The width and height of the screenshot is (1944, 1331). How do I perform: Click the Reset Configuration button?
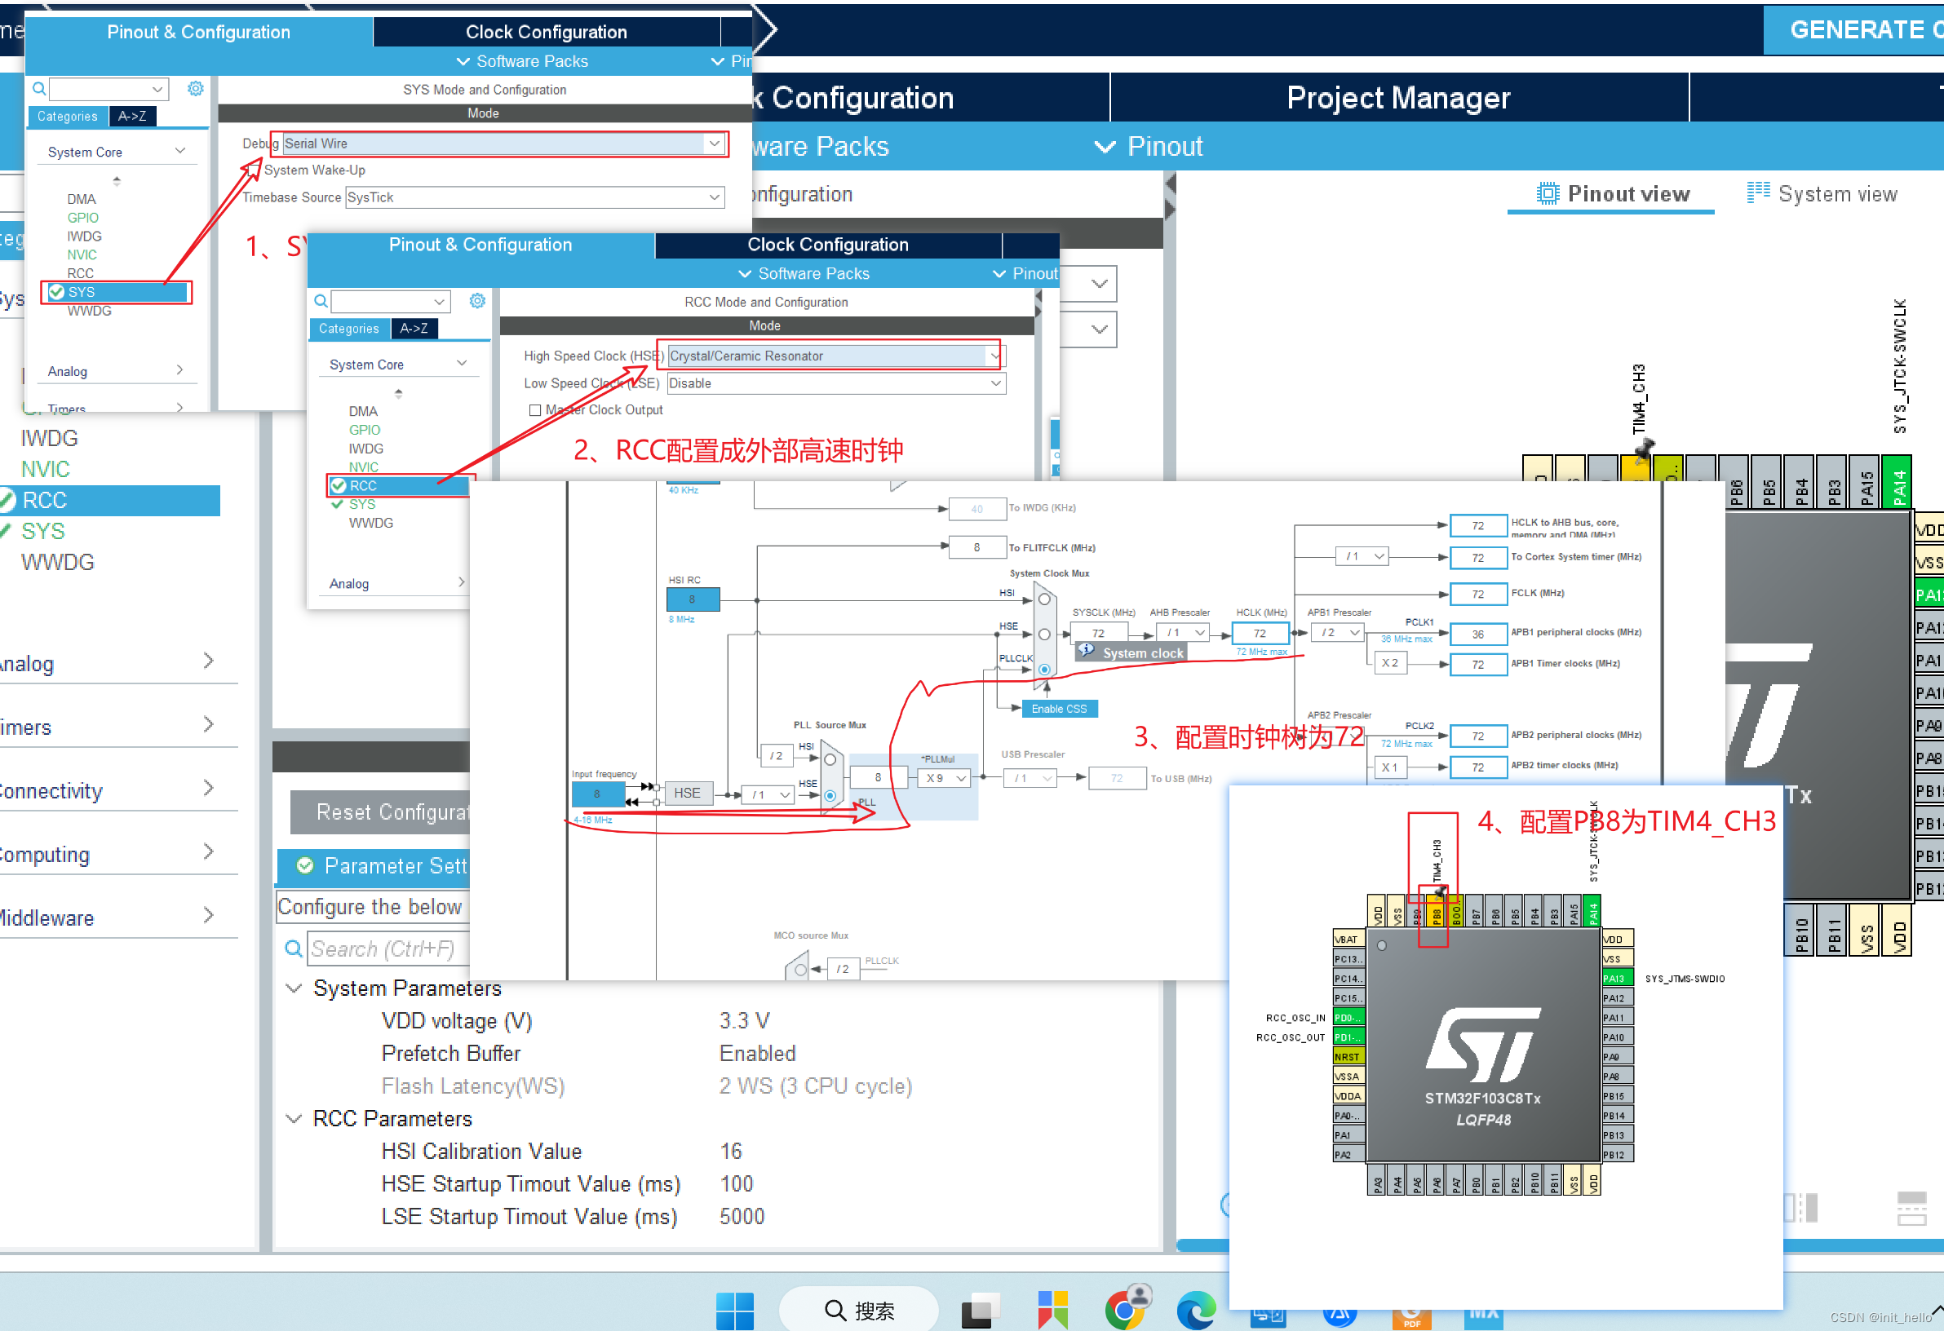(x=381, y=811)
